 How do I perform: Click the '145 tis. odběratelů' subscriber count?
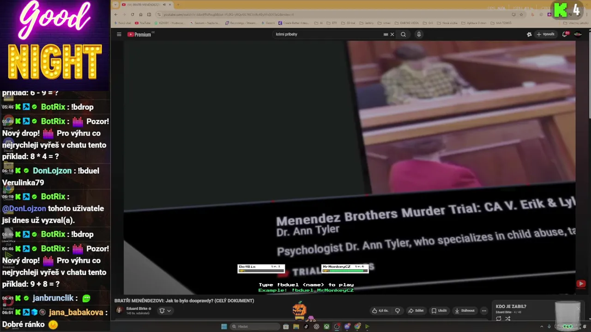click(138, 313)
